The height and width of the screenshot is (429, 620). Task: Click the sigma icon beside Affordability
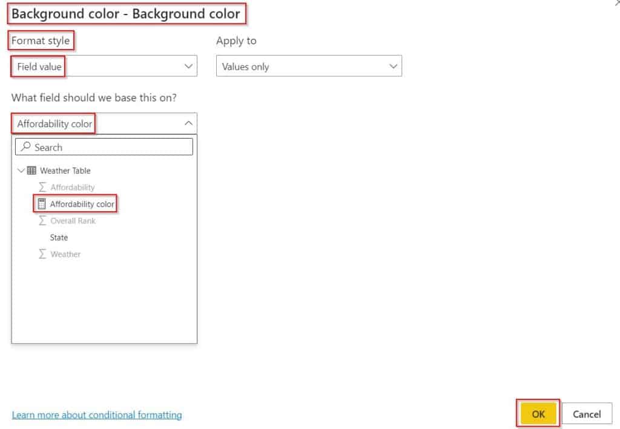pos(42,187)
